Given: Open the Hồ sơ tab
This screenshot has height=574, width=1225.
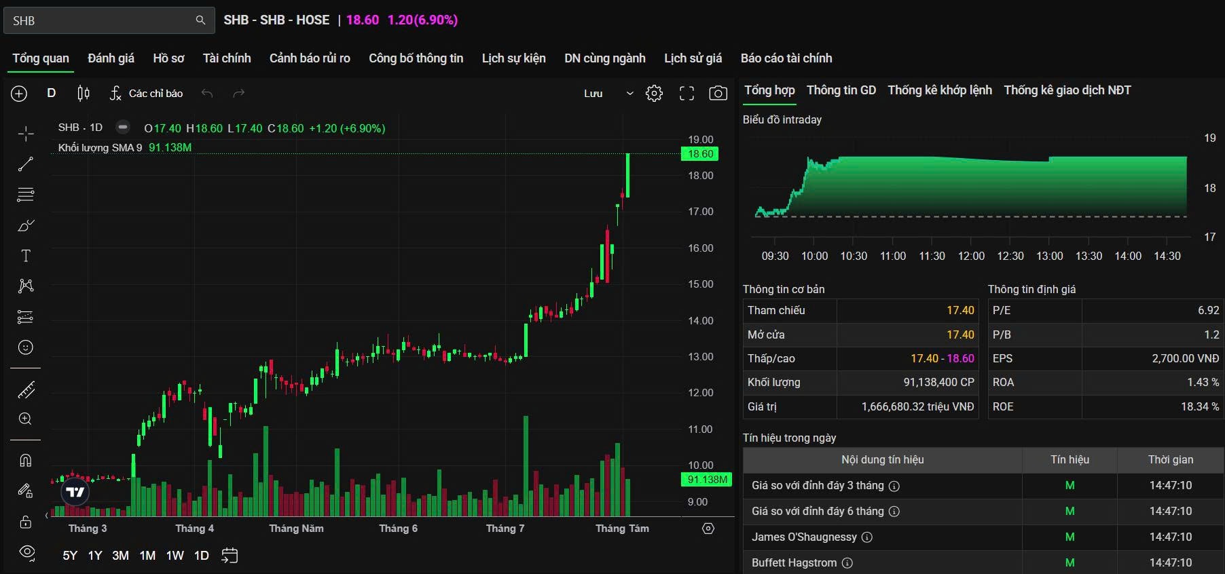Looking at the screenshot, I should (x=168, y=58).
